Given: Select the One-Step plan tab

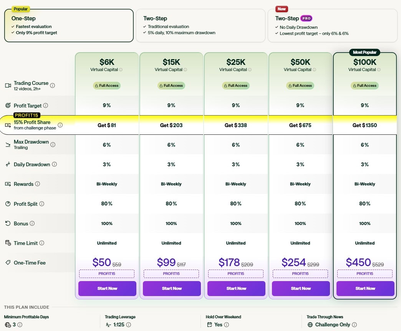Looking at the screenshot, I should coord(69,25).
